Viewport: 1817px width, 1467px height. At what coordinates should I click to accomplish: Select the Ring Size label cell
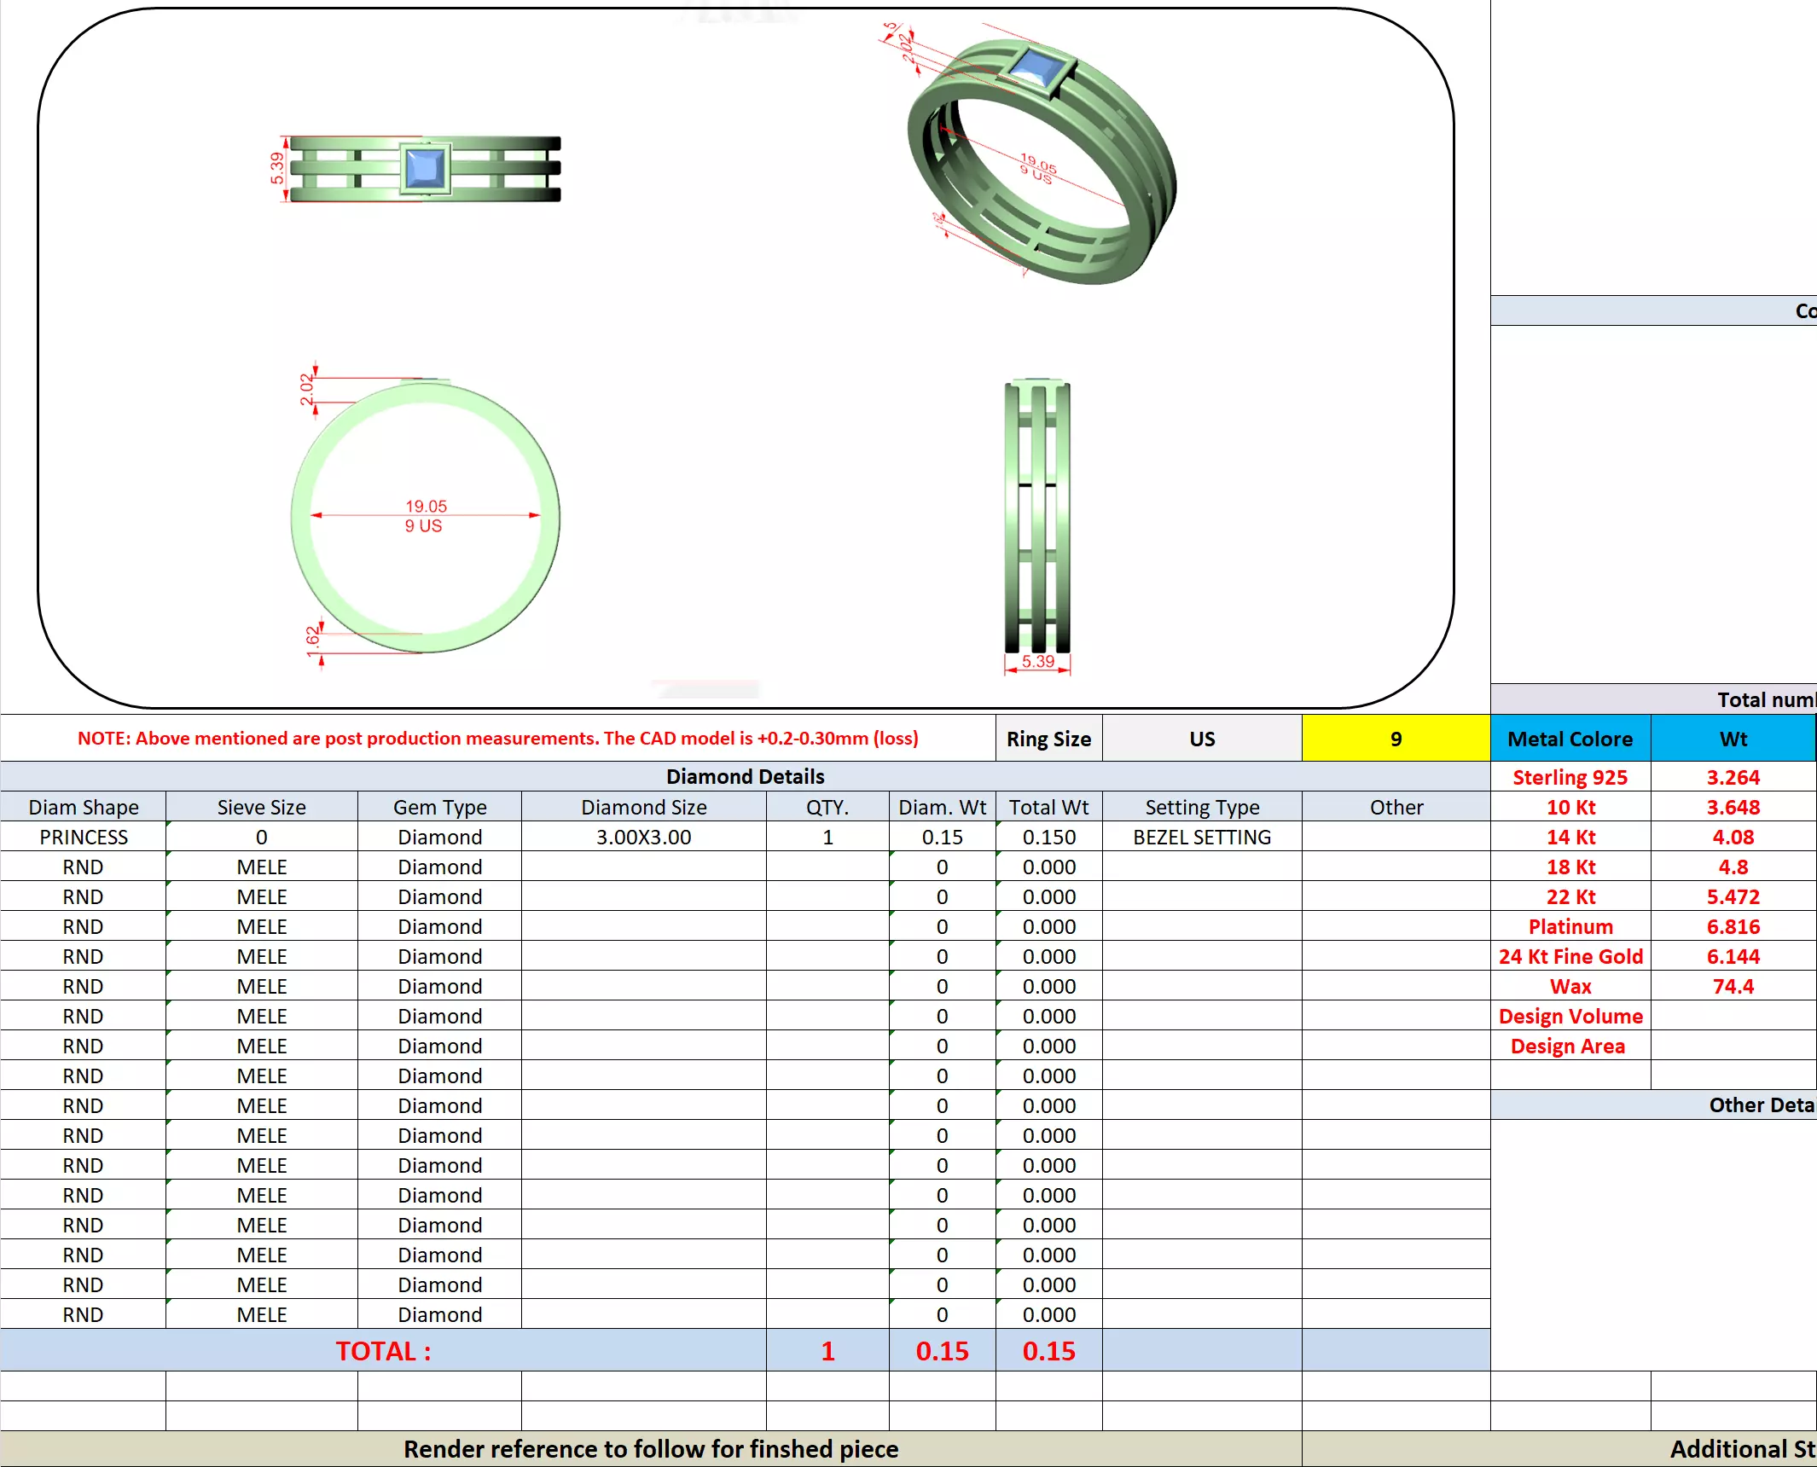[1048, 739]
